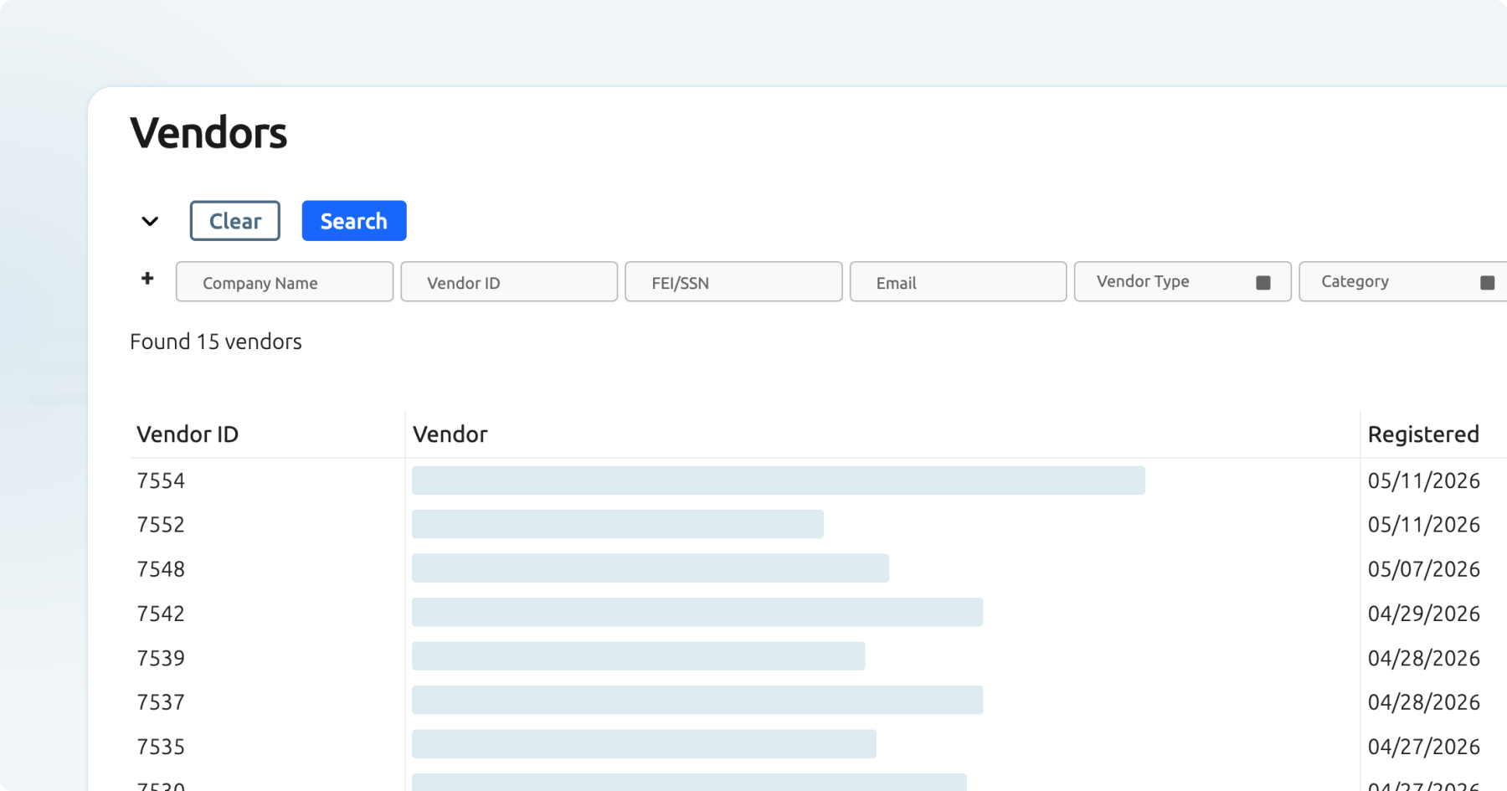Collapse the search filters chevron
Viewport: 1507px width, 791px height.
point(150,222)
